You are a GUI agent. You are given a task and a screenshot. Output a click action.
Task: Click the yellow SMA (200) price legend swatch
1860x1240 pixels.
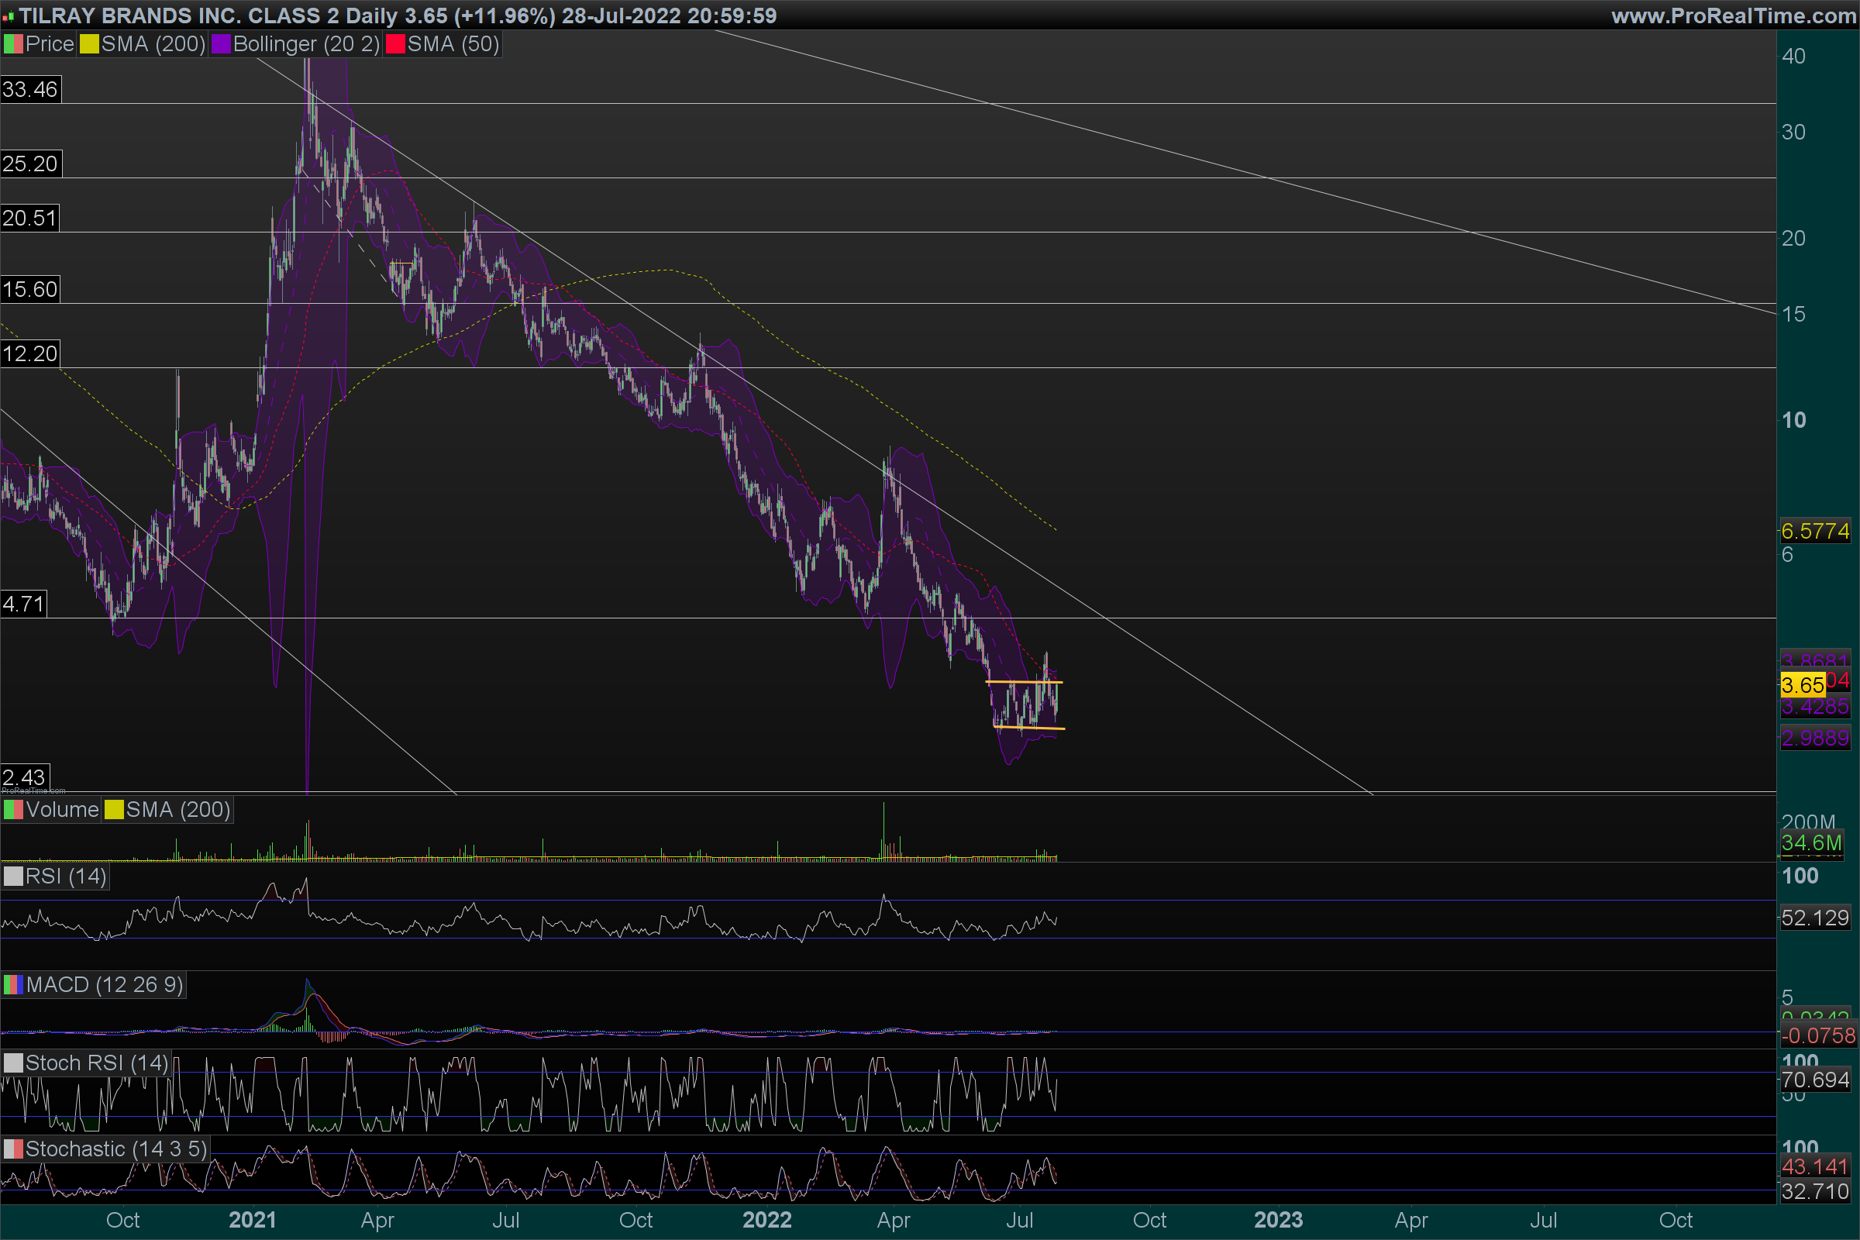[x=88, y=44]
